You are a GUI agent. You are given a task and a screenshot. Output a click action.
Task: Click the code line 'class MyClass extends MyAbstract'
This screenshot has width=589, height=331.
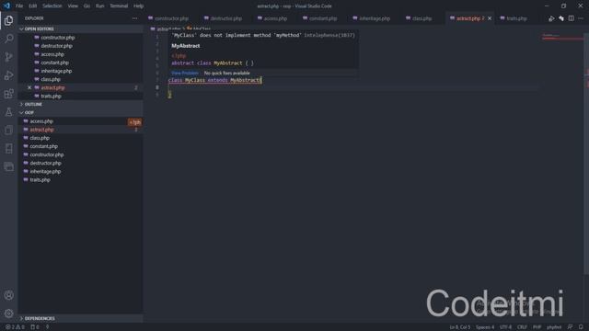[214, 80]
